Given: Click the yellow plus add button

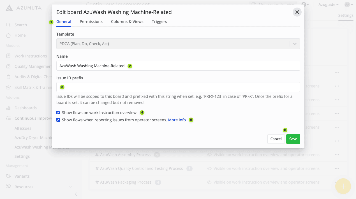Looking at the screenshot, I should [x=343, y=186].
